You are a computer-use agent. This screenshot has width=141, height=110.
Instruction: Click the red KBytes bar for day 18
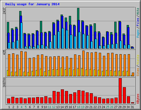pyautogui.click(x=79, y=97)
